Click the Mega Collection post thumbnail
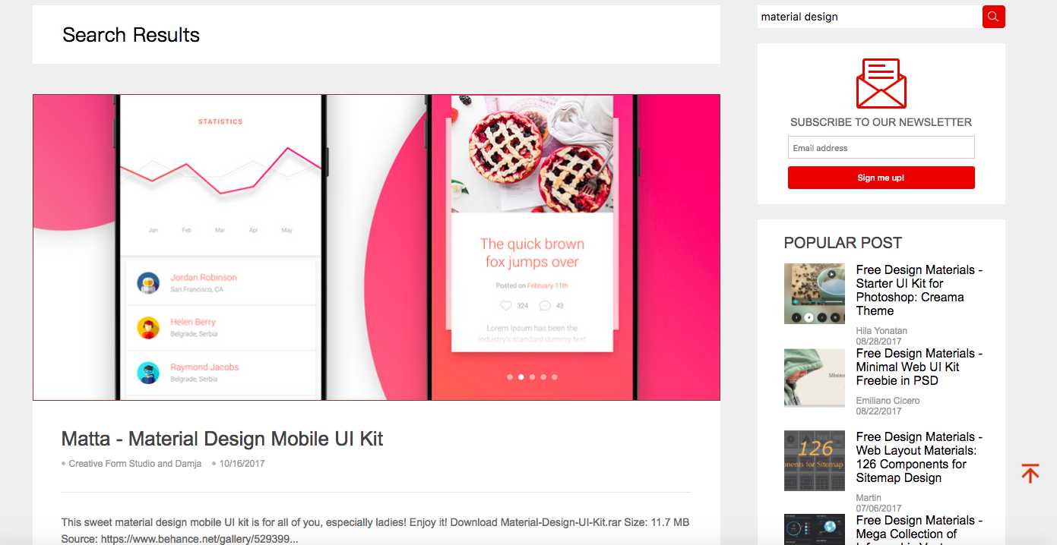 coord(815,529)
